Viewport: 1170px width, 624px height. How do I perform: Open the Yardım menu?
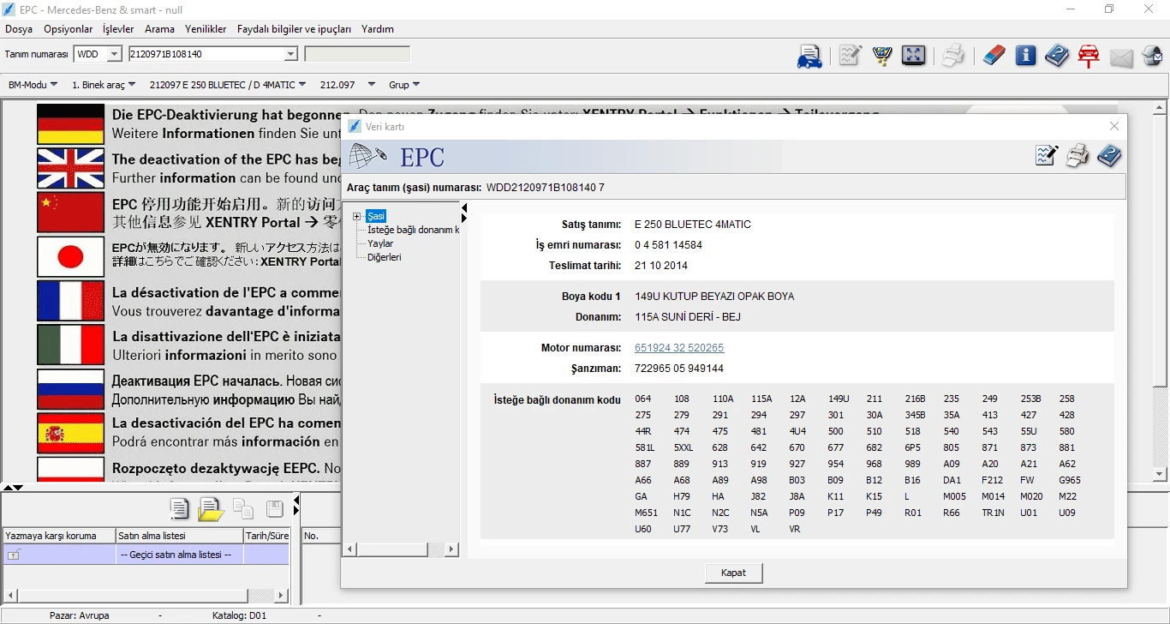(378, 29)
